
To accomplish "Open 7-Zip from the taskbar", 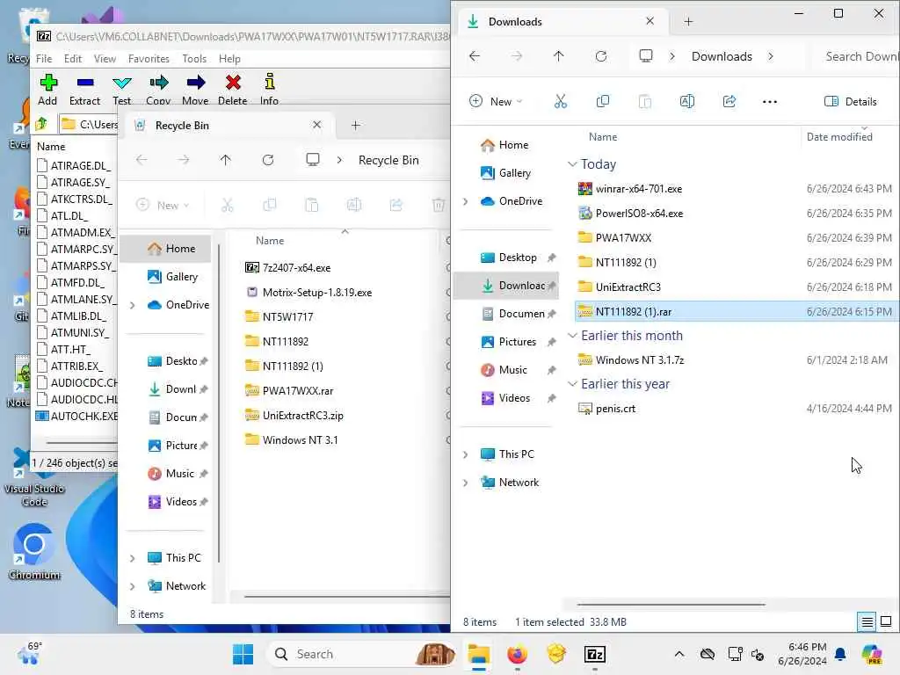I will [x=595, y=654].
